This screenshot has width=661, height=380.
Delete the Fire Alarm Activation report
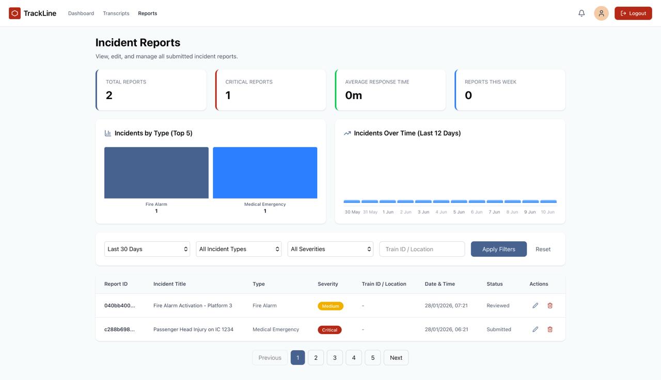[x=550, y=305]
